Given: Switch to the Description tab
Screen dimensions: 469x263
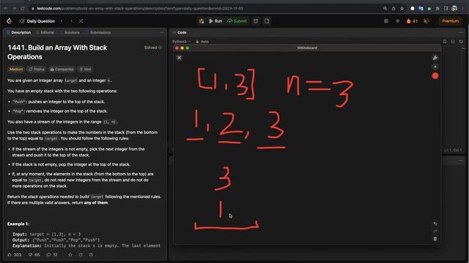Looking at the screenshot, I should [x=18, y=32].
